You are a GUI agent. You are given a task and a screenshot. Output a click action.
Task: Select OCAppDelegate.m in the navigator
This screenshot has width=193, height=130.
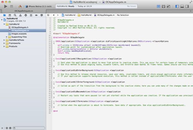[x=23, y=31]
